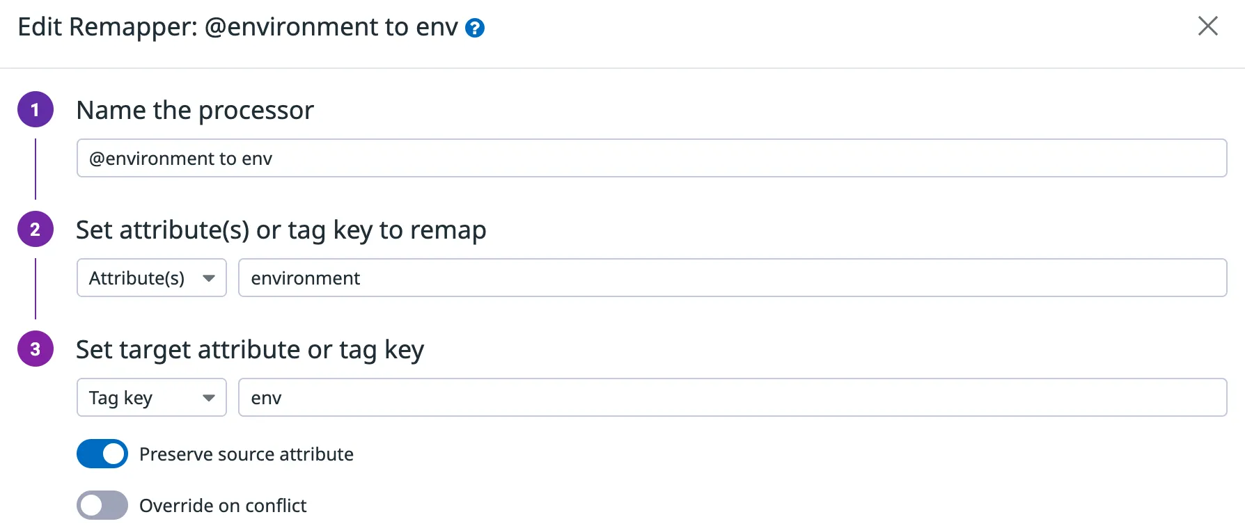Screen dimensions: 1245x526
Task: Click the step 2 number badge
Action: pos(36,229)
